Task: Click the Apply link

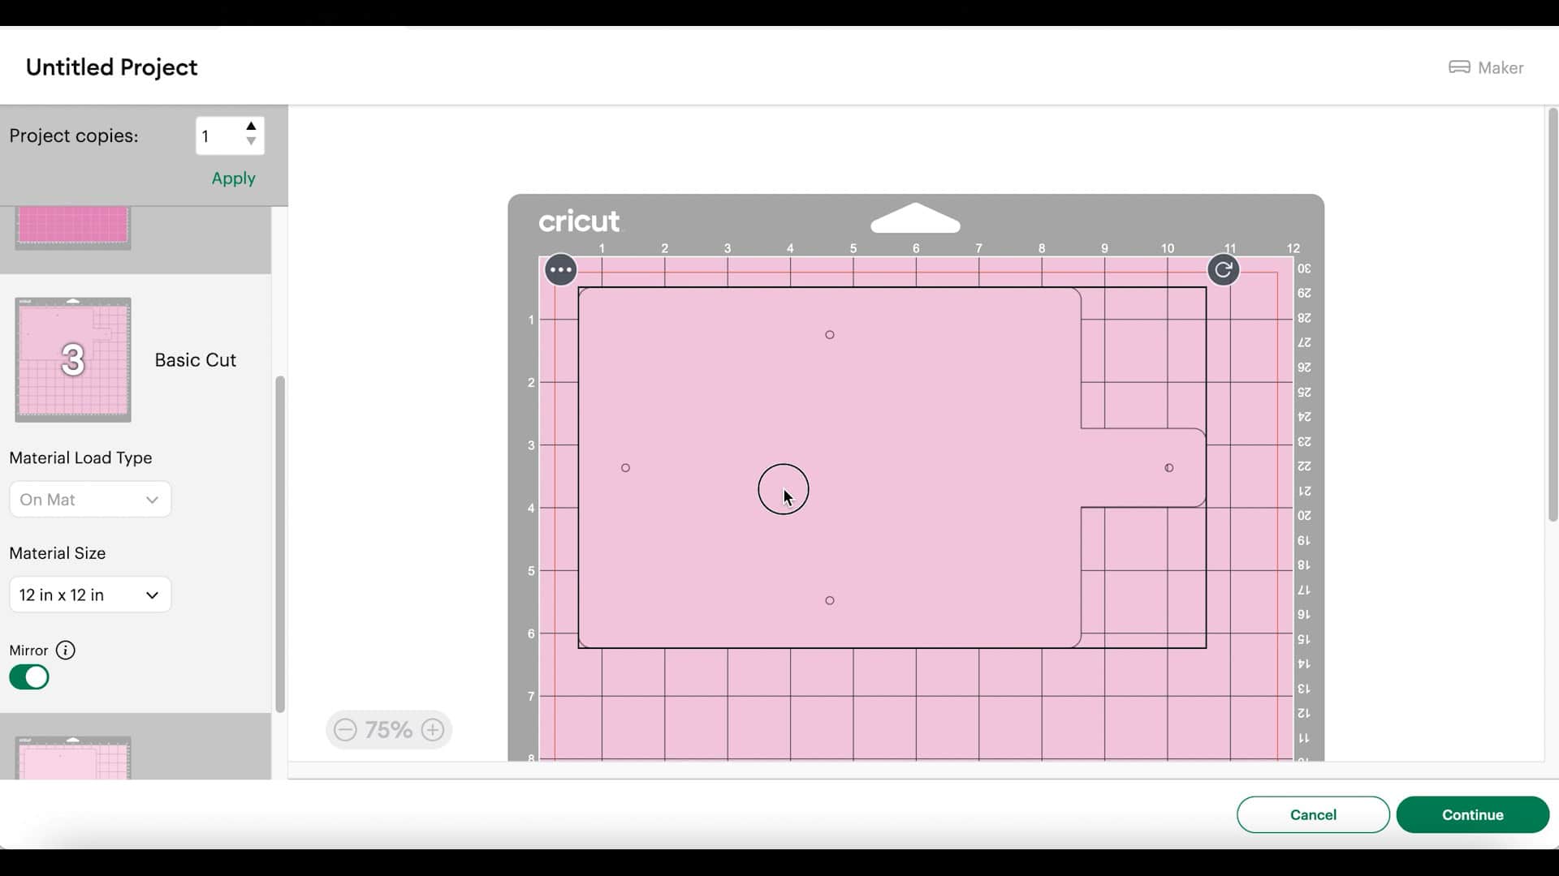Action: click(x=233, y=178)
